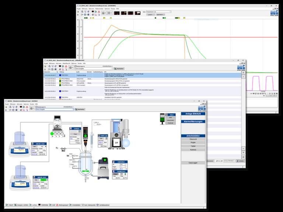Open Fenster menu in Ablaufbericht window

(x=80, y=63)
